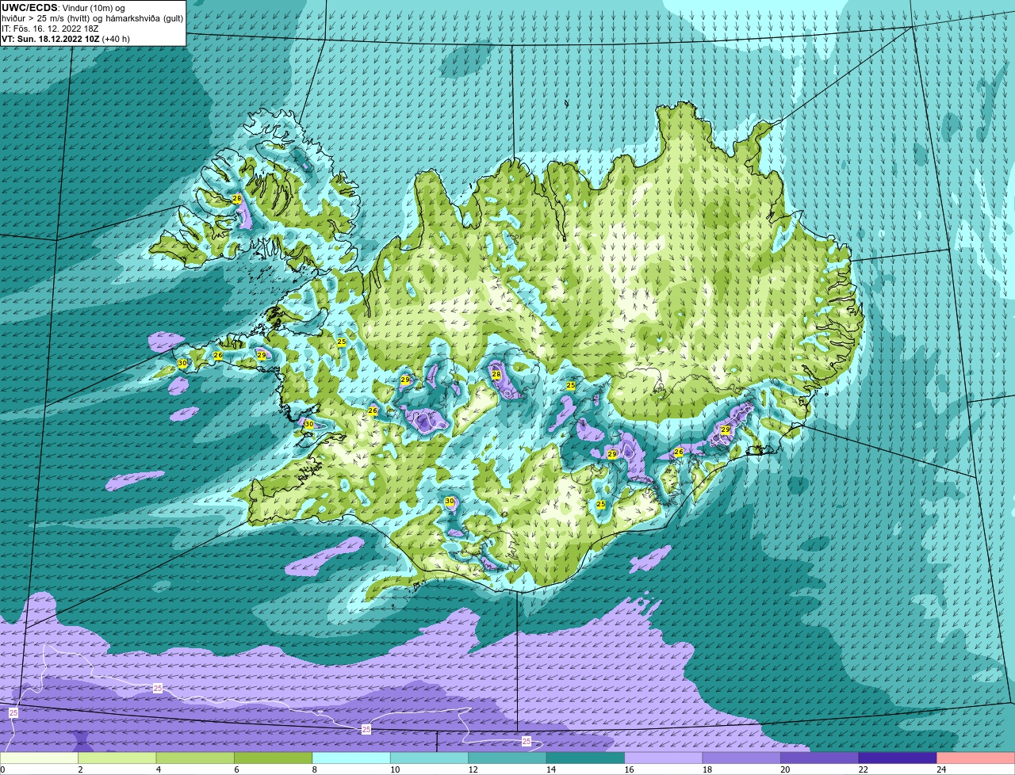This screenshot has width=1015, height=775.
Task: Click the 6–8 m/s olive green scale segment
Action: (x=274, y=758)
